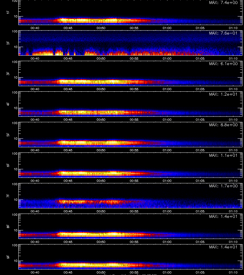Click the "MAX: 1.1e+01" label

pyautogui.click(x=223, y=156)
